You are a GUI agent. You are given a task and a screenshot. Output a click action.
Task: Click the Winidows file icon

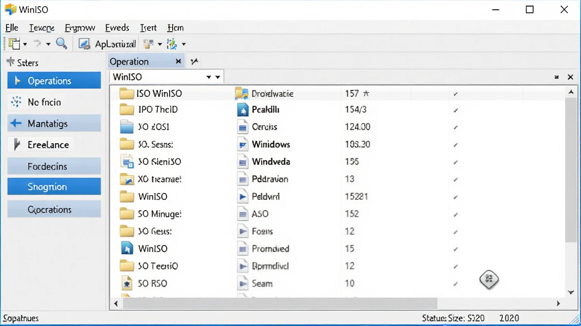tap(242, 144)
